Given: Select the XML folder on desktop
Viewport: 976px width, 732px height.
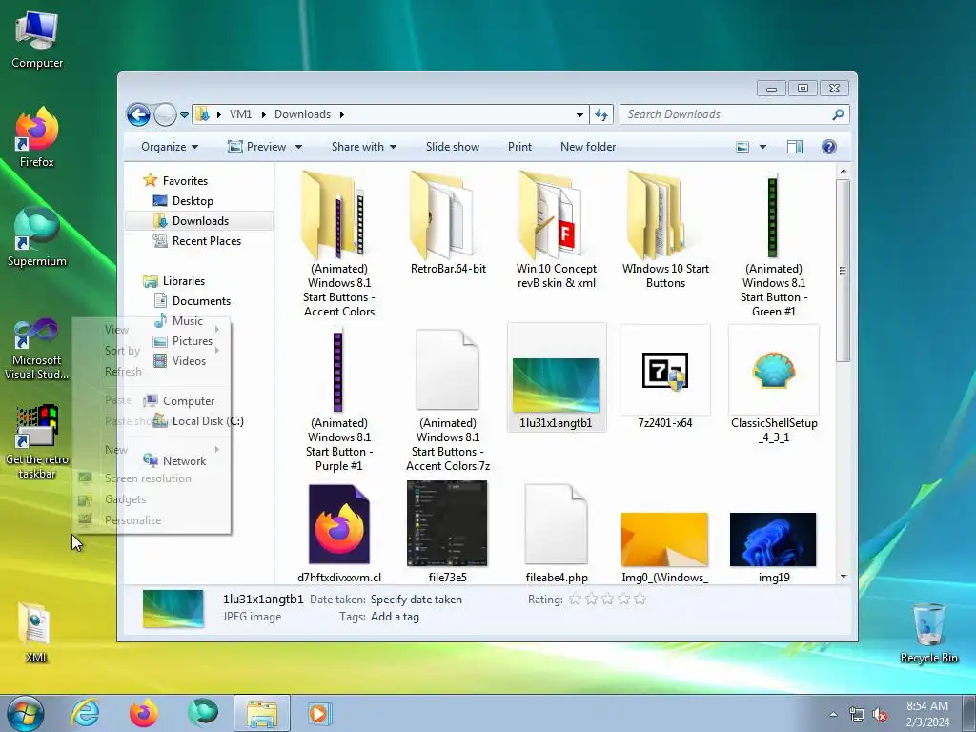Looking at the screenshot, I should point(37,633).
